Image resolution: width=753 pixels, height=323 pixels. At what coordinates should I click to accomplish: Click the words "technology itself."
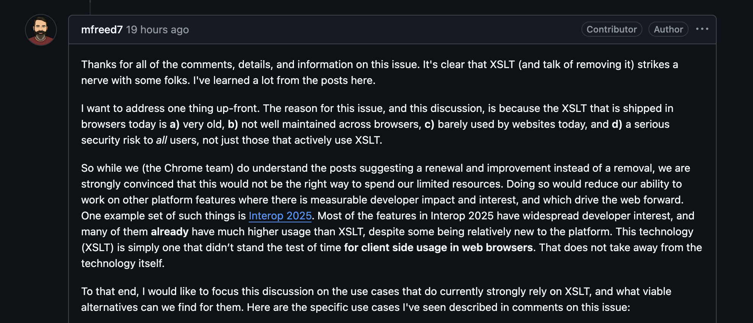tap(123, 263)
